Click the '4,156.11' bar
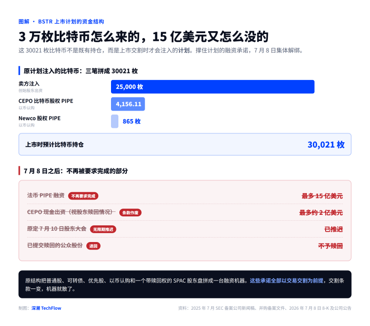 click(128, 104)
